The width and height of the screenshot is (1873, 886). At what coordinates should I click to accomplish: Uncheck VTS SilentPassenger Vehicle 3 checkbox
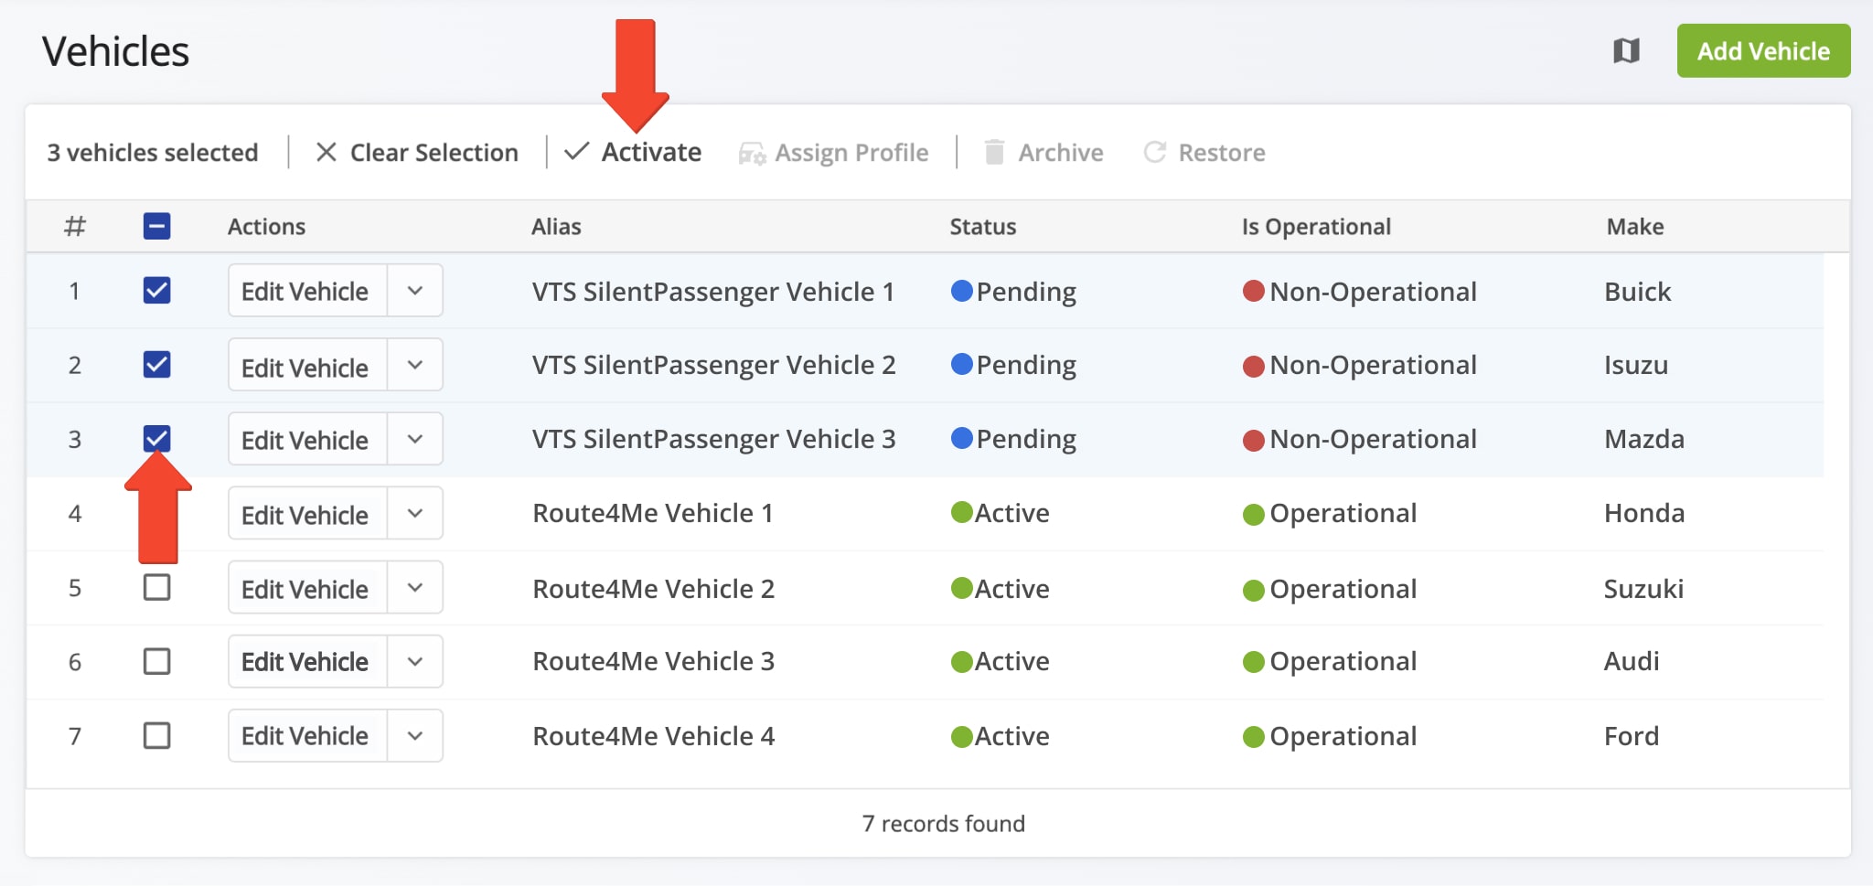pyautogui.click(x=157, y=439)
